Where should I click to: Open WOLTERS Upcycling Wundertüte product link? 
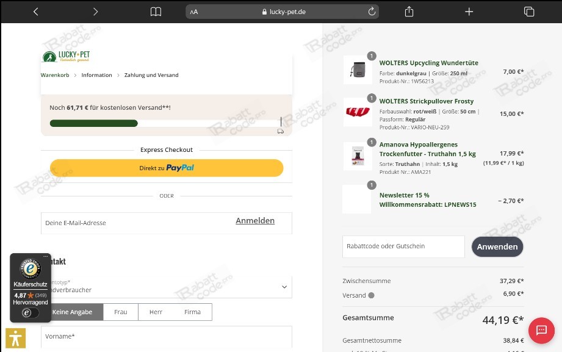(428, 63)
